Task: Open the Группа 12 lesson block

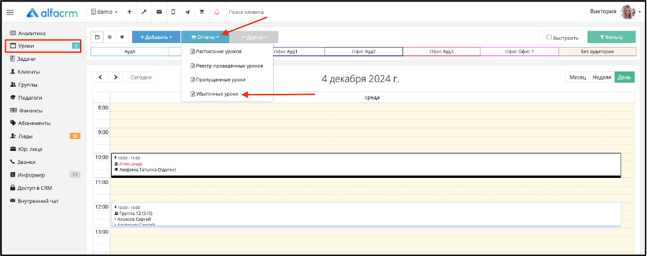Action: (365, 215)
